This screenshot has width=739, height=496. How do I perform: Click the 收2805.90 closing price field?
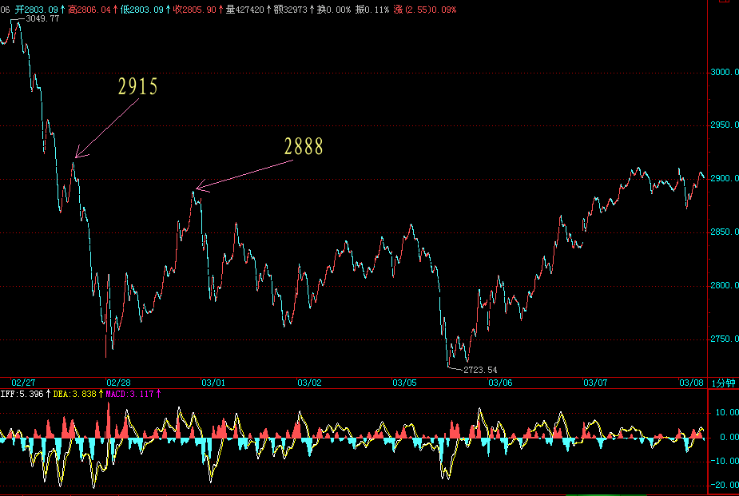196,9
